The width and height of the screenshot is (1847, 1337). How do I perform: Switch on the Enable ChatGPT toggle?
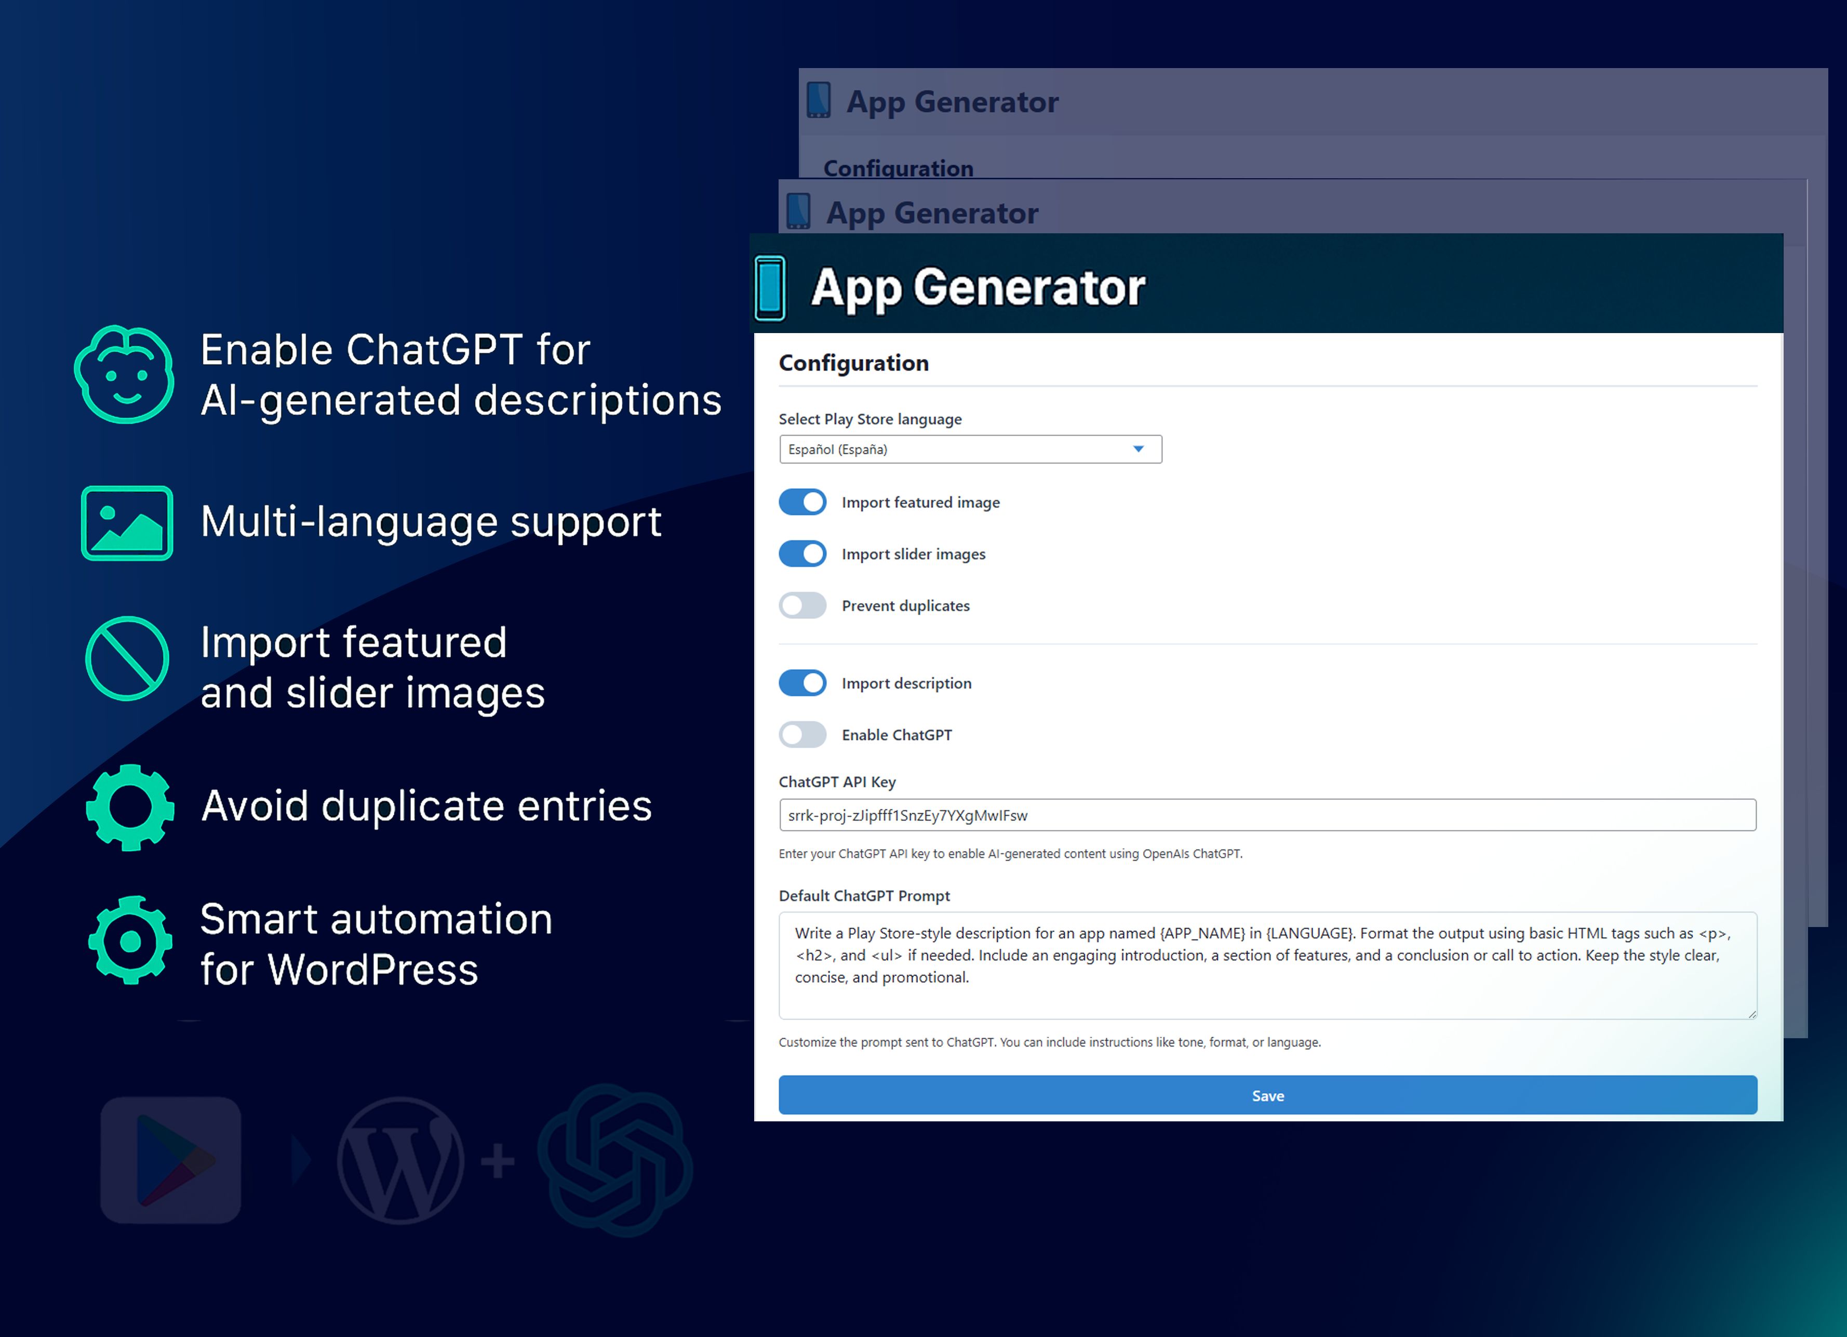coord(802,735)
